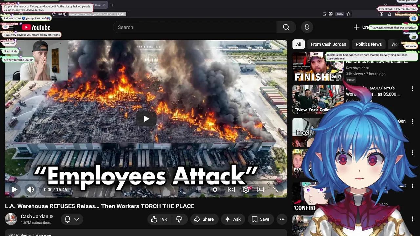Open options menu for ERASES NYC's video
Image resolution: width=420 pixels, height=236 pixels.
pos(413,89)
